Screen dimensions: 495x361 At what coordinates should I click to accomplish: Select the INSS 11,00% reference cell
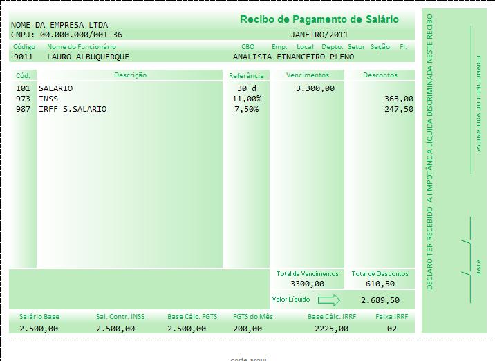click(247, 99)
